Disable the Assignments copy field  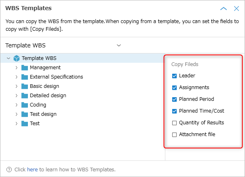(174, 87)
